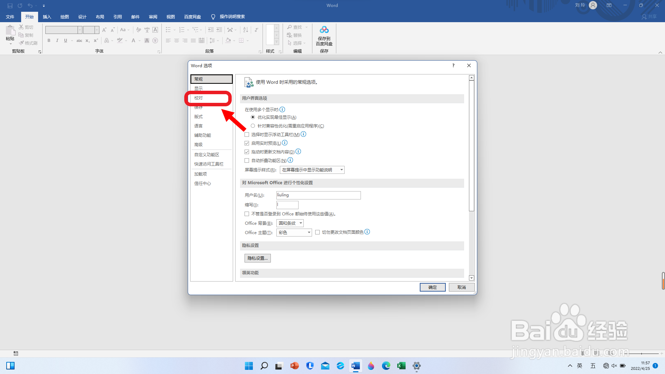Open Settings gear from taskbar
This screenshot has height=374, width=665.
pos(416,366)
